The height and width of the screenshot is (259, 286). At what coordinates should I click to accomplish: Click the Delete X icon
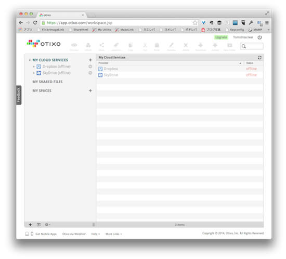186,45
